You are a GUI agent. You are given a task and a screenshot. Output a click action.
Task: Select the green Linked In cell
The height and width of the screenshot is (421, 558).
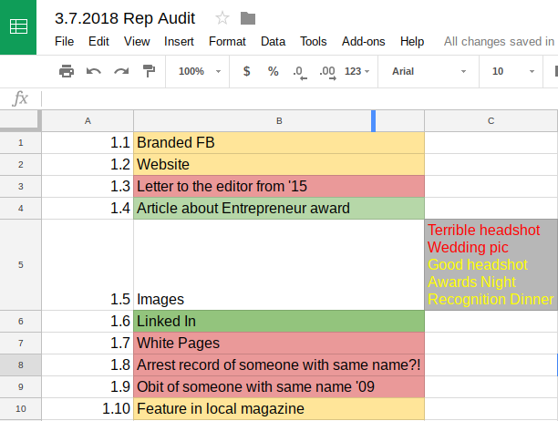click(x=279, y=321)
